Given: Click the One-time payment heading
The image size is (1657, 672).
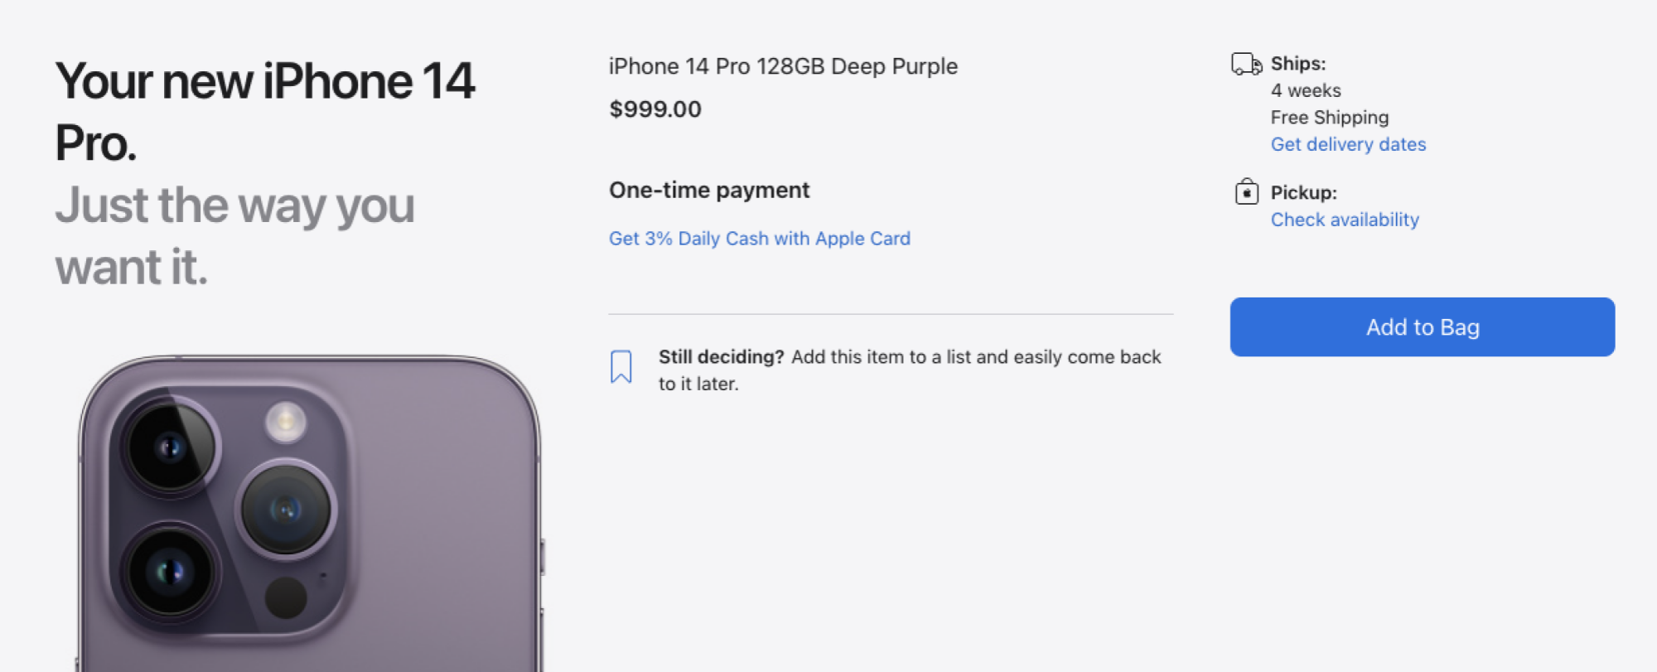Looking at the screenshot, I should (x=709, y=190).
